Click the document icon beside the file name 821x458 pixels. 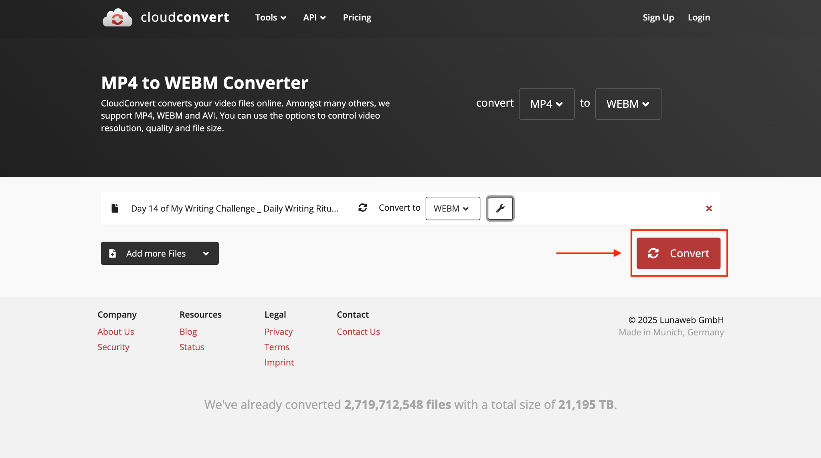point(115,208)
